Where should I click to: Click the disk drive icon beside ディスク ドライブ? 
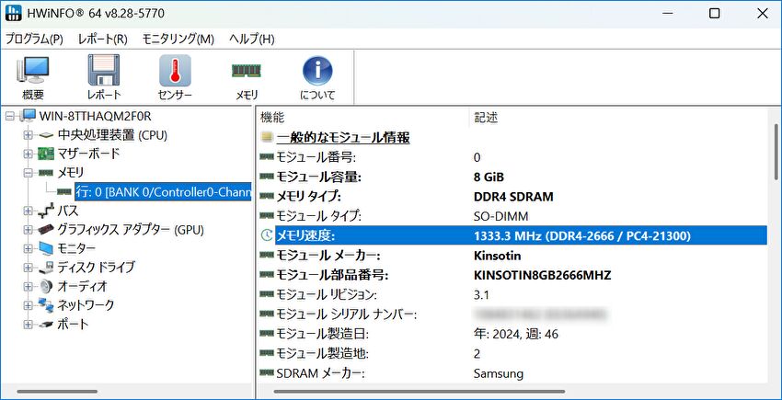46,268
